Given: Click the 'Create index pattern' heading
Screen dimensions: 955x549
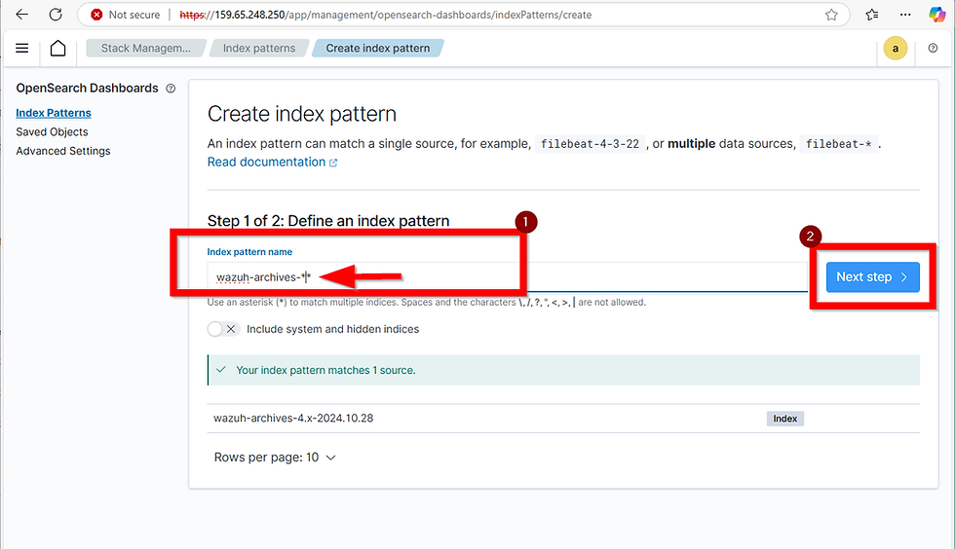Looking at the screenshot, I should [x=301, y=114].
